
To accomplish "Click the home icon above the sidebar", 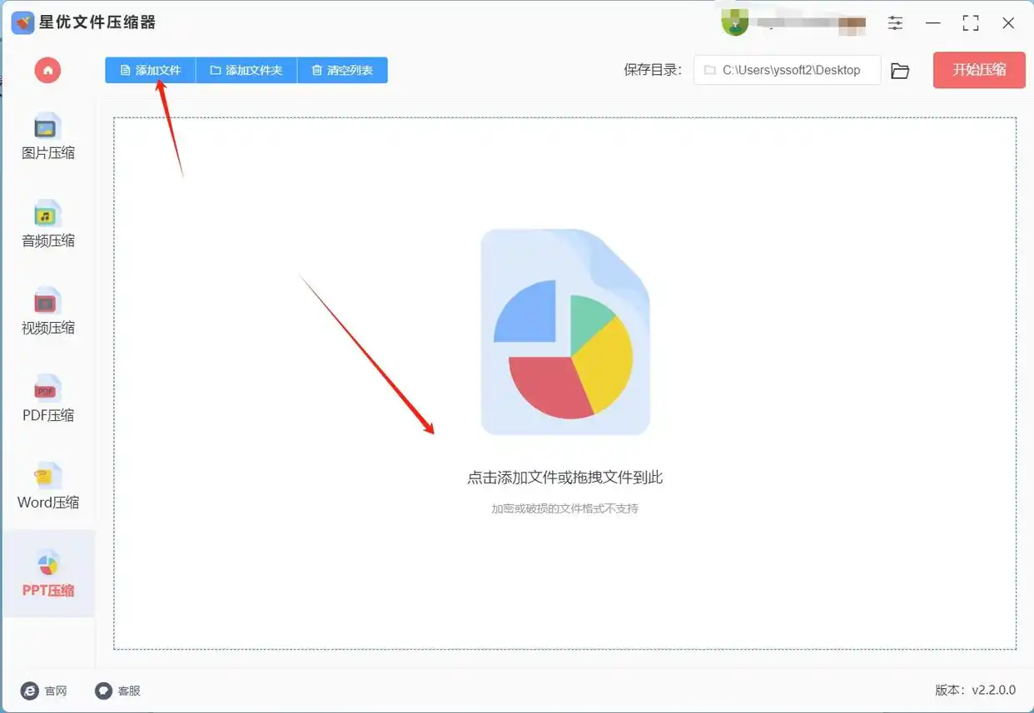I will [x=47, y=70].
